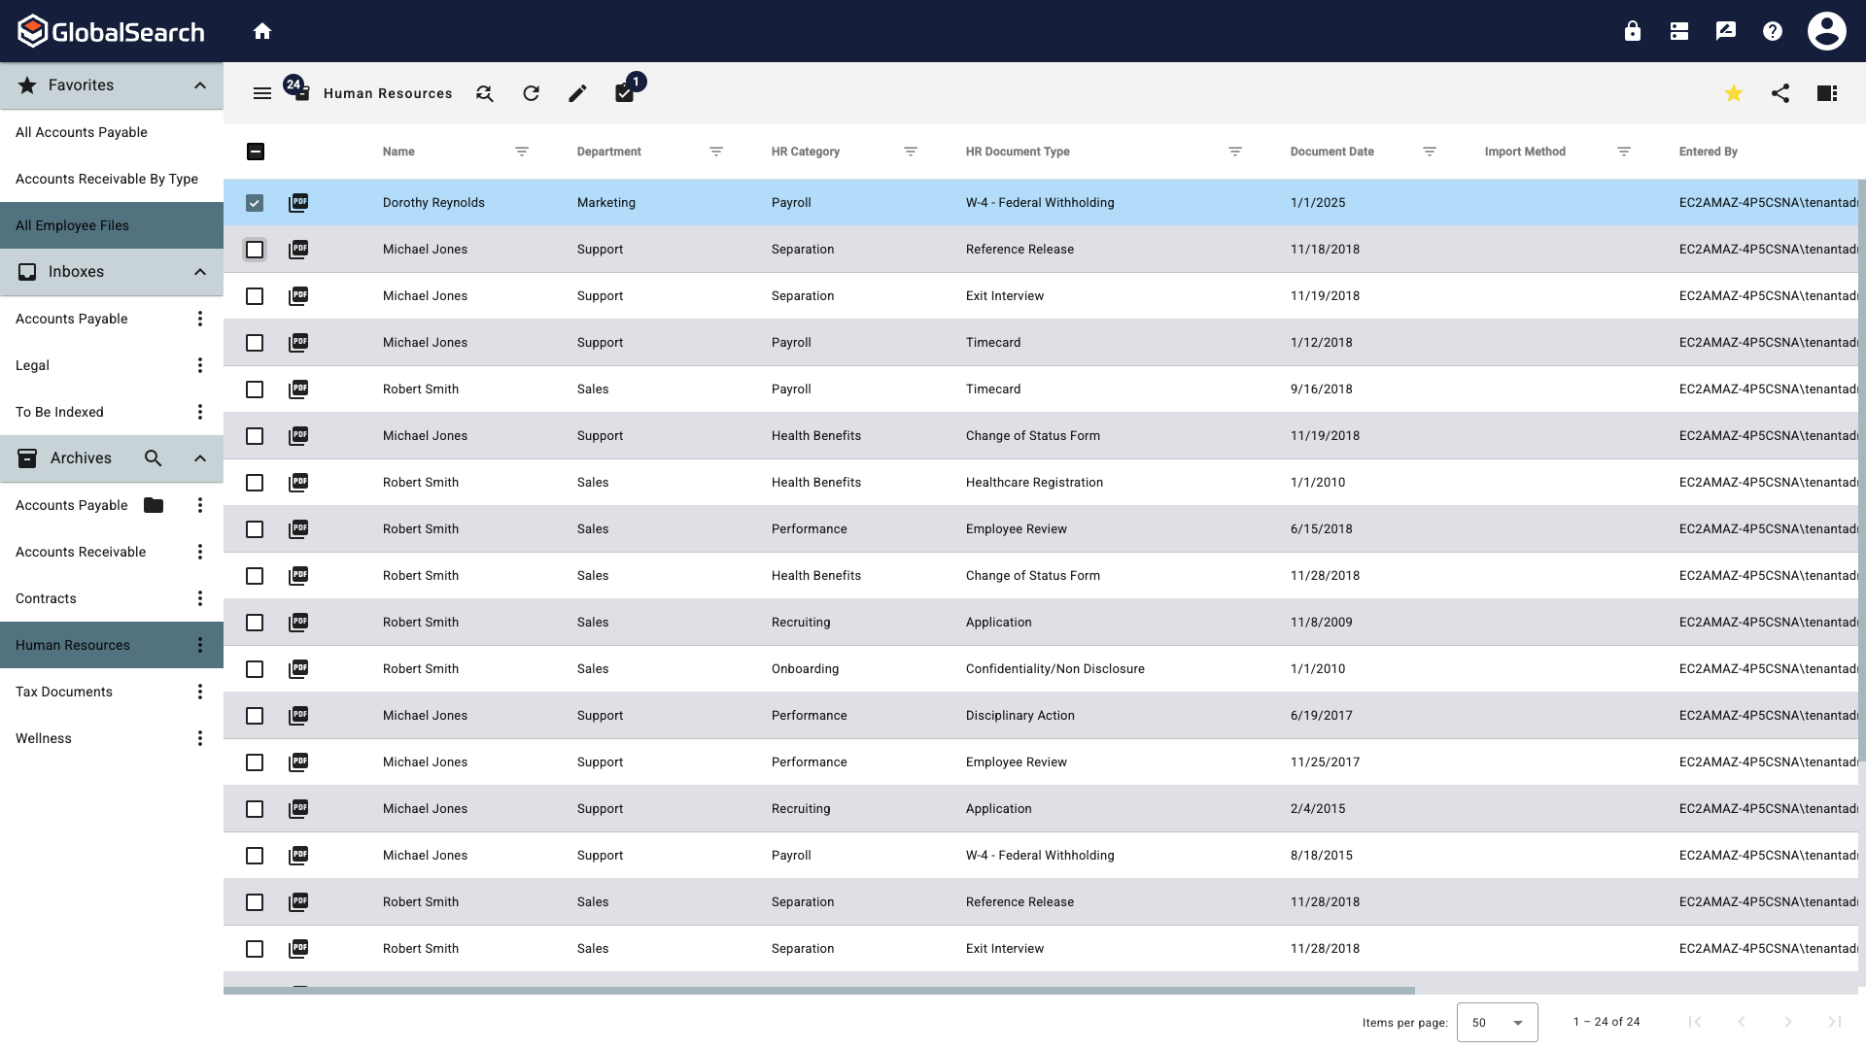Click the share icon

point(1780,93)
